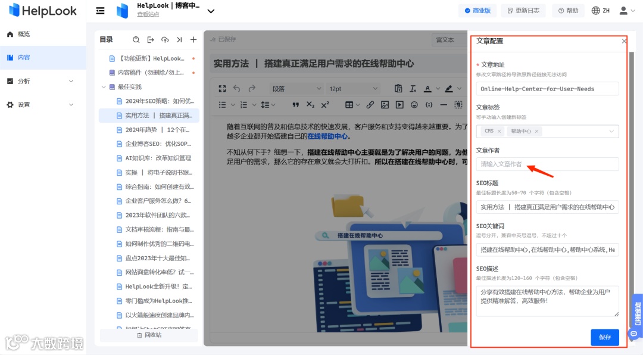Click the search icon above the 目录 list

[137, 39]
